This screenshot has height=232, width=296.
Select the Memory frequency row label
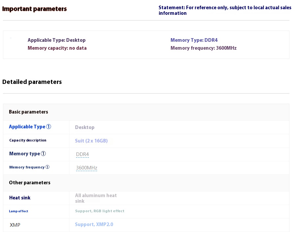(x=27, y=167)
